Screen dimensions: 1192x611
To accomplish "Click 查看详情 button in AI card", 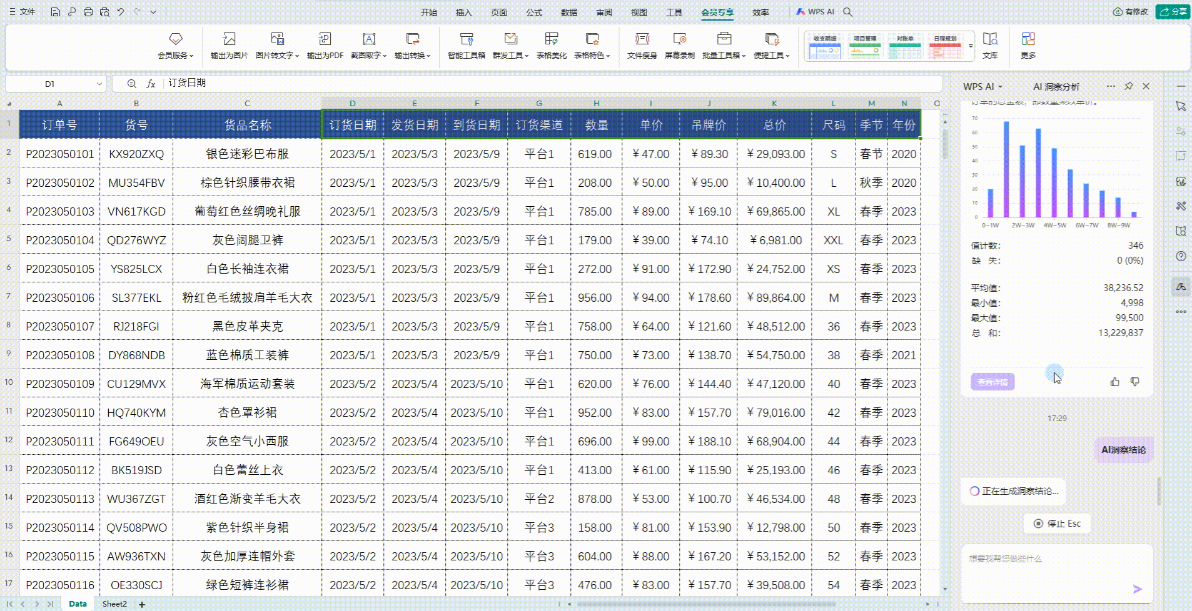I will pos(992,382).
